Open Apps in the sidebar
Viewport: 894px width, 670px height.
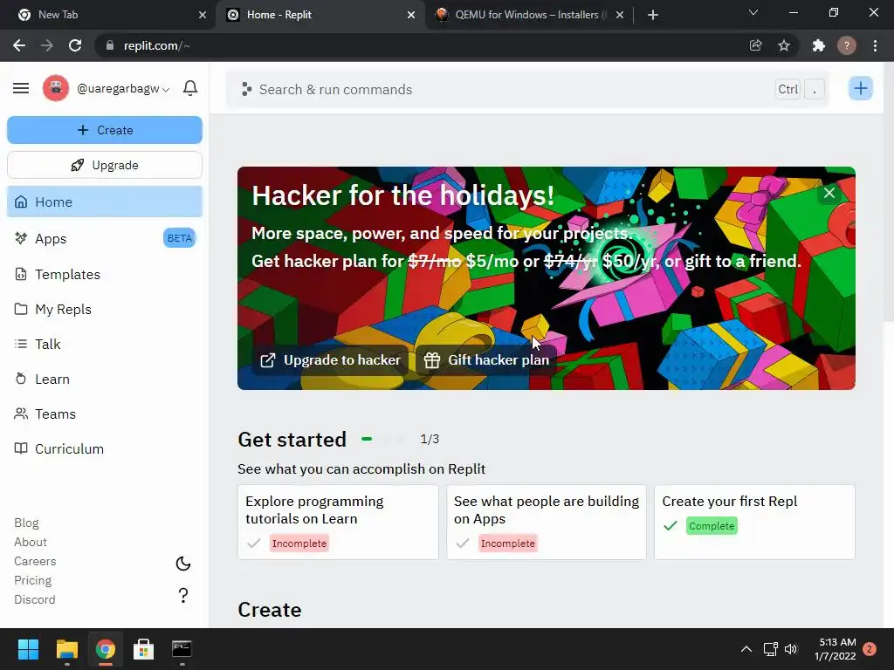tap(105, 239)
